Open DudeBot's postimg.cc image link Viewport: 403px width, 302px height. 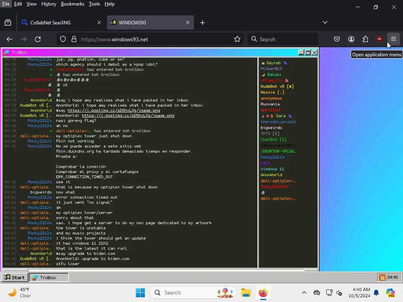point(128,116)
